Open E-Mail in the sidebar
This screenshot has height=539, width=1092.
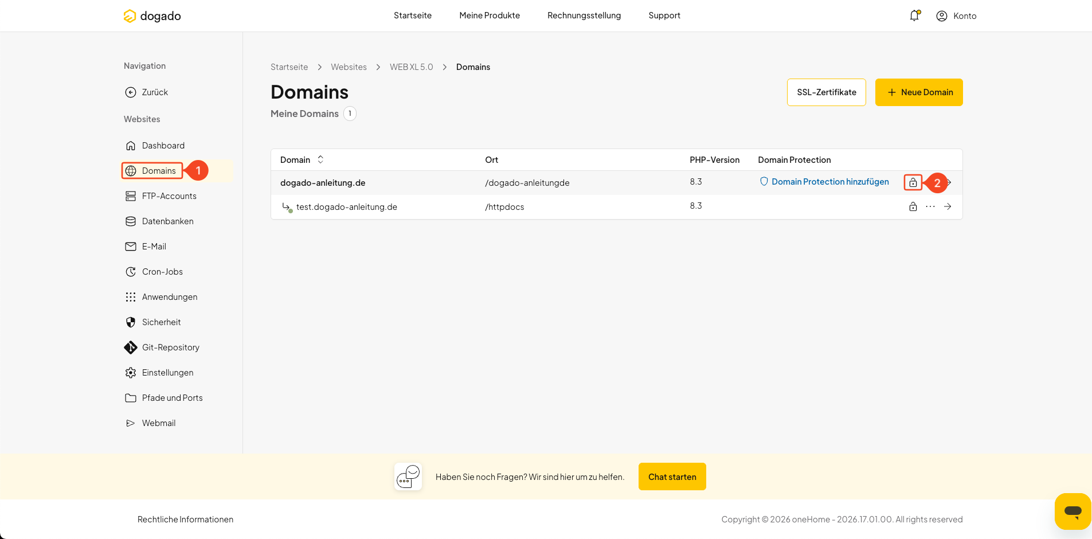[x=146, y=247]
